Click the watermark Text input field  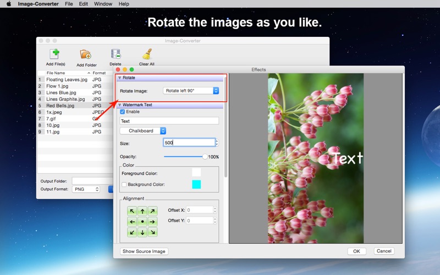169,121
